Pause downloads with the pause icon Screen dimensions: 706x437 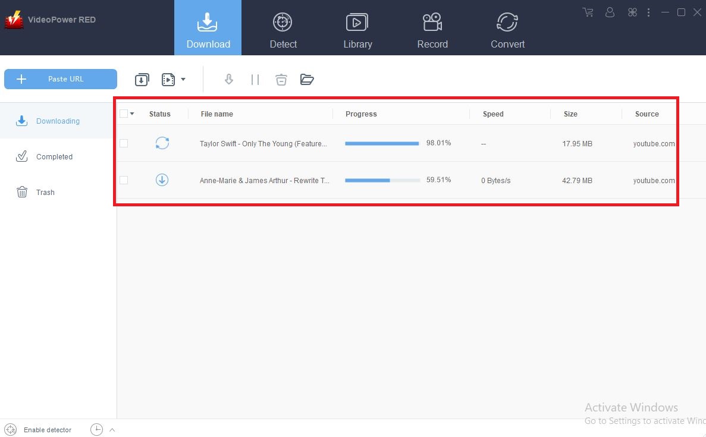tap(255, 80)
